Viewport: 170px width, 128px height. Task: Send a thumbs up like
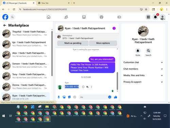tap(116, 97)
